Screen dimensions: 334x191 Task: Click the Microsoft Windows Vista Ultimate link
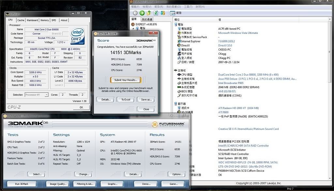click(x=238, y=33)
